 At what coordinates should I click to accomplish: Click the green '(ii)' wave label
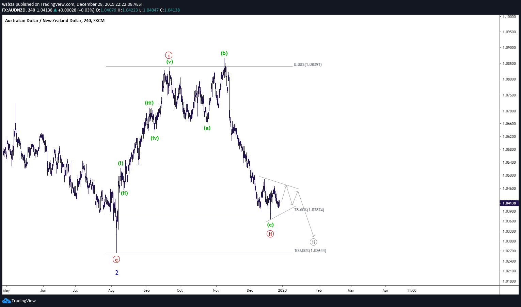tap(125, 193)
